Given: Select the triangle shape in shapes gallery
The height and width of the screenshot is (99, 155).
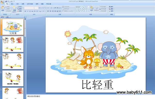Looking at the screenshot, I should (79, 9).
